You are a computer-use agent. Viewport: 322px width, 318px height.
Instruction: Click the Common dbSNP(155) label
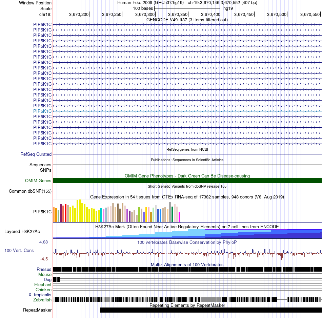pos(30,191)
